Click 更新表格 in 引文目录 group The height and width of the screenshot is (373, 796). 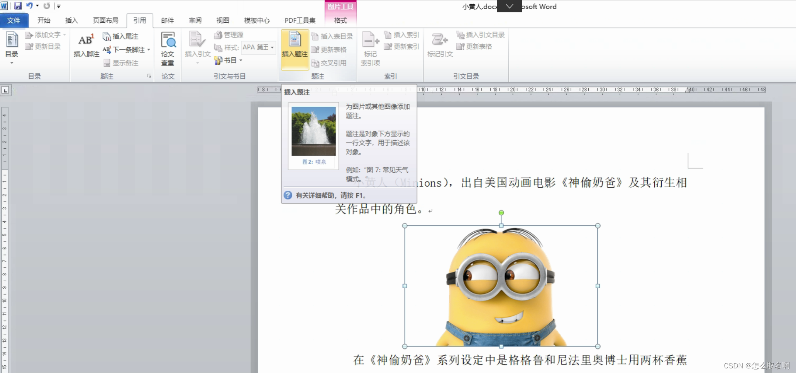coord(474,47)
